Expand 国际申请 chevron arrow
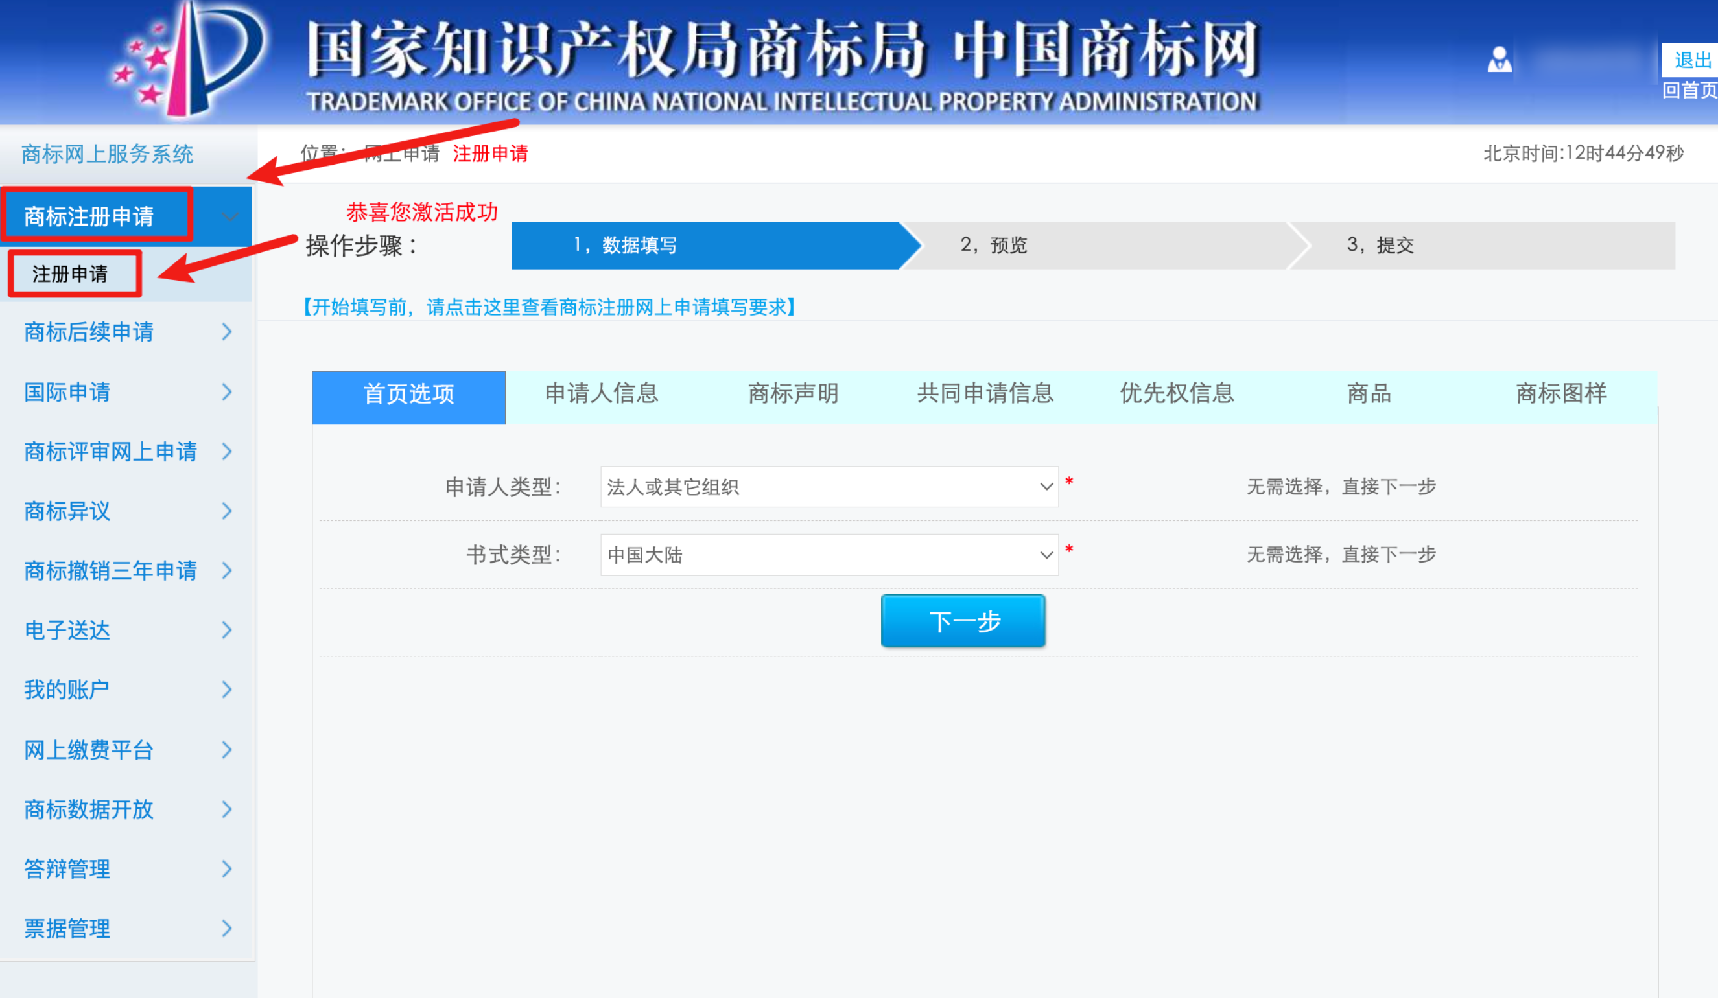This screenshot has height=998, width=1718. click(x=227, y=392)
